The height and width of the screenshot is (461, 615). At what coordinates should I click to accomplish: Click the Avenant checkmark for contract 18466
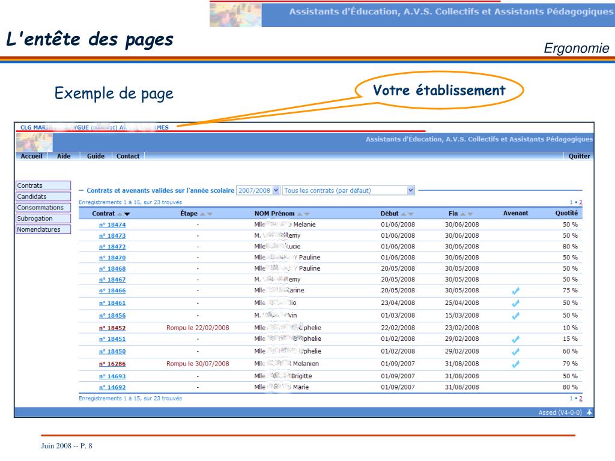516,291
